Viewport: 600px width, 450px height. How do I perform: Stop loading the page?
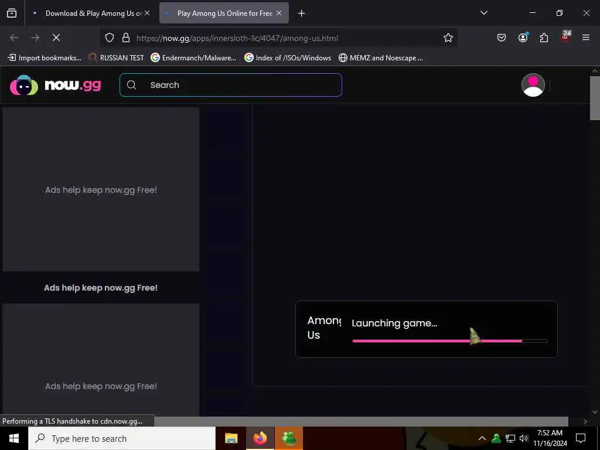(56, 37)
